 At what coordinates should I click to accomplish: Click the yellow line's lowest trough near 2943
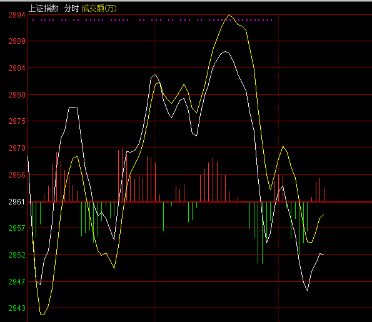point(43,314)
